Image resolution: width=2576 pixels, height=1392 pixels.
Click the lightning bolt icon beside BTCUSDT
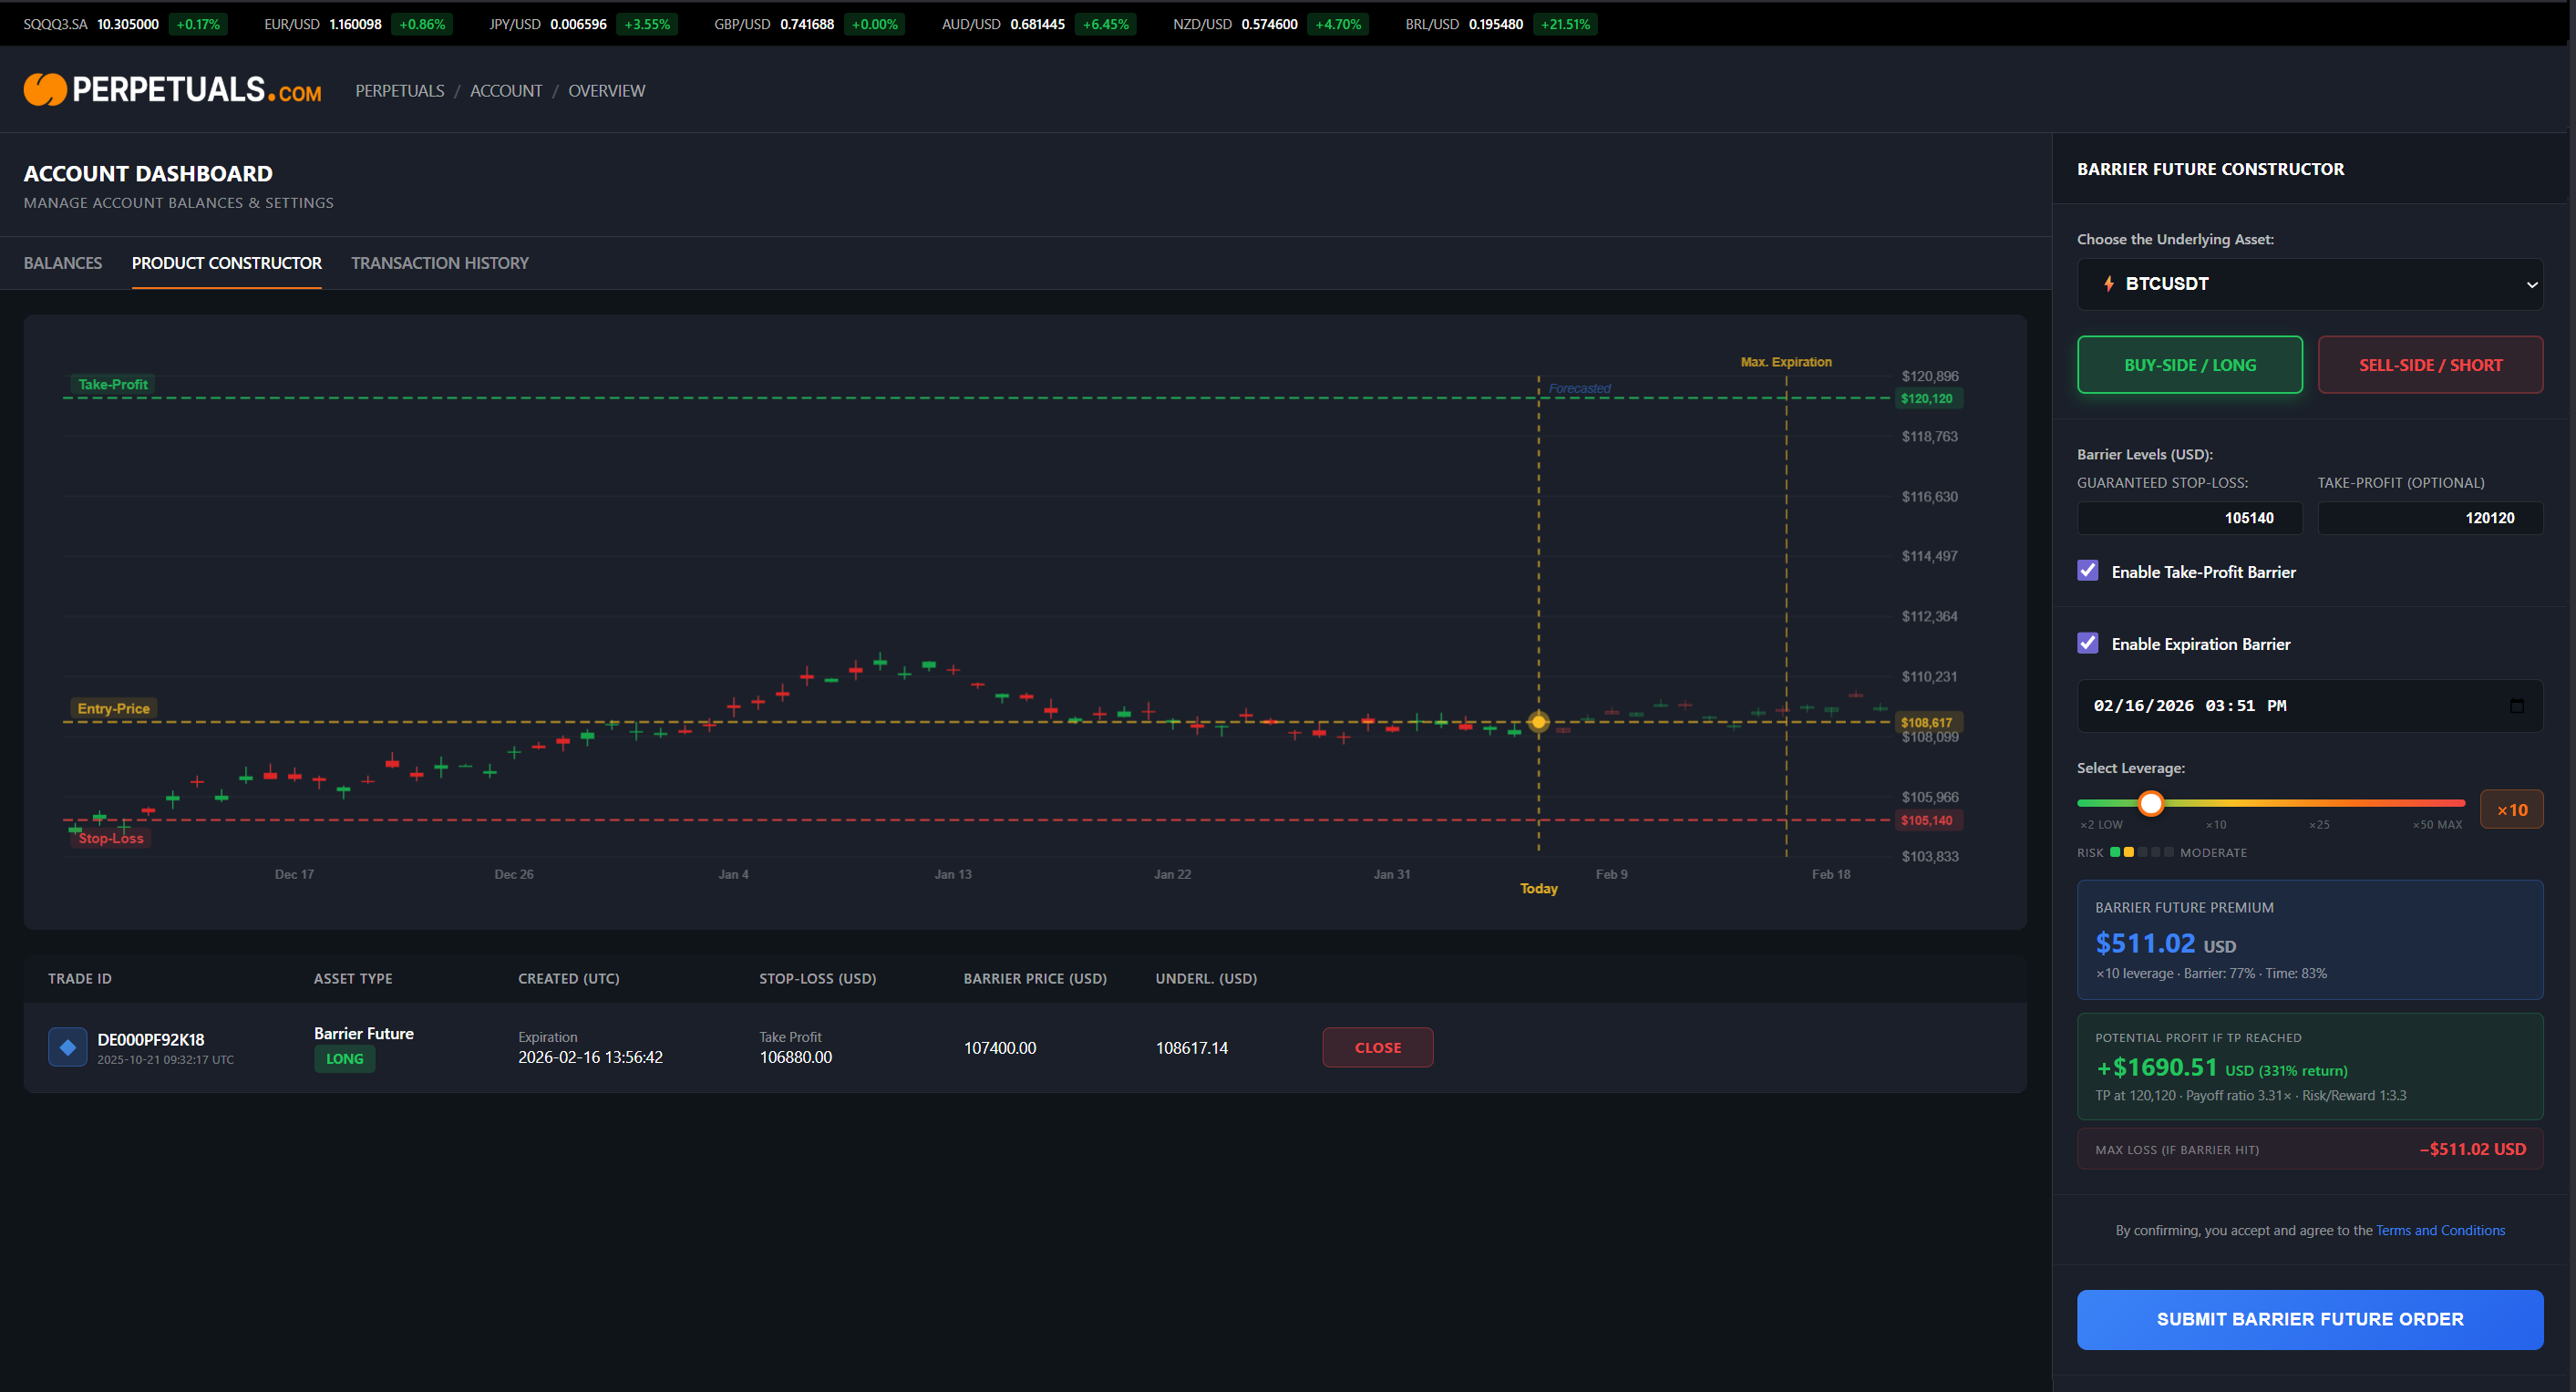2108,284
